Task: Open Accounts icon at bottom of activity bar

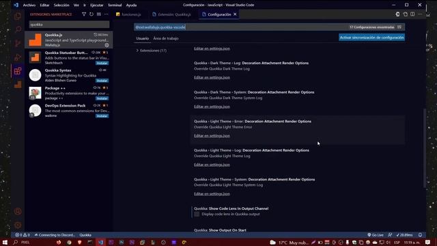Action: click(18, 211)
